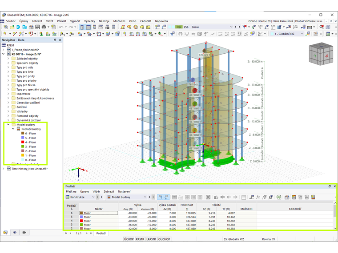Go to last table page arrow

coord(91,233)
